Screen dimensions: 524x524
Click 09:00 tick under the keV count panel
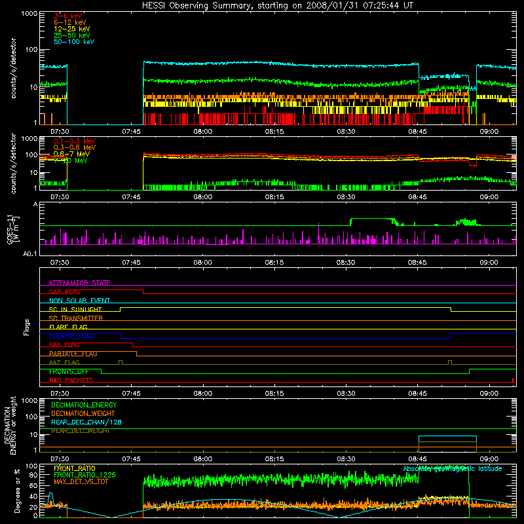click(489, 132)
